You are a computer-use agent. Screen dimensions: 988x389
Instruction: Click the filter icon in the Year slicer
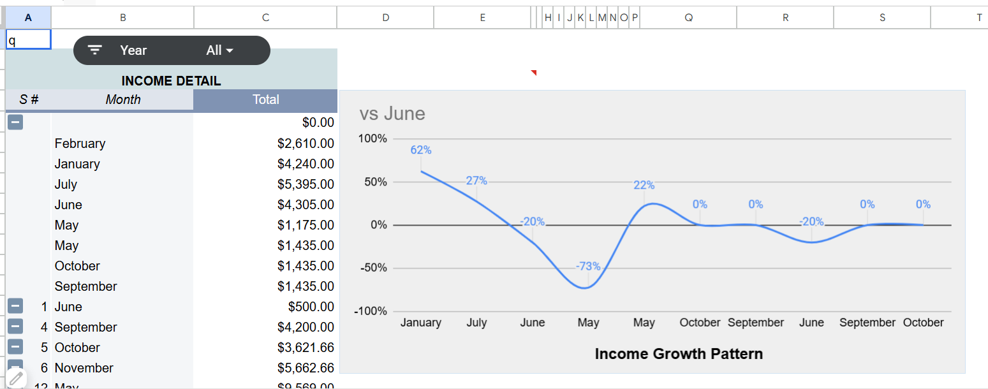[x=95, y=50]
